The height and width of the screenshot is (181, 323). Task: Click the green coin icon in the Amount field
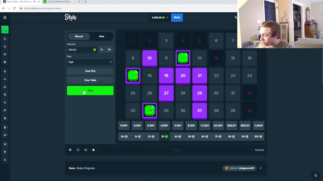[94, 50]
